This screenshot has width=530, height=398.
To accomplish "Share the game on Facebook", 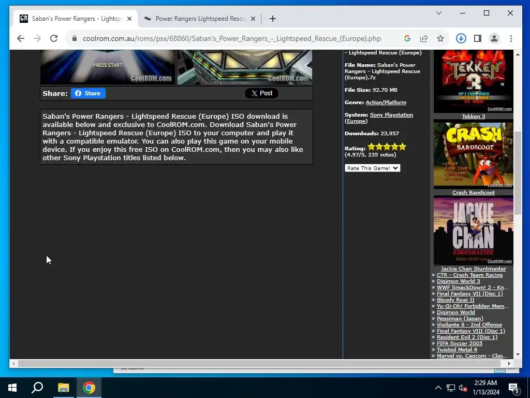I will pyautogui.click(x=88, y=93).
